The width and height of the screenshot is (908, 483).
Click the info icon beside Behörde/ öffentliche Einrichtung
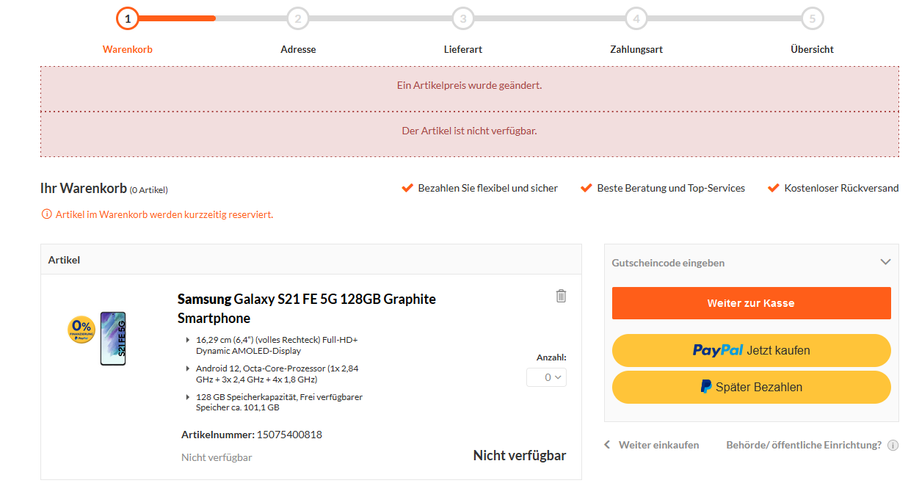(893, 445)
